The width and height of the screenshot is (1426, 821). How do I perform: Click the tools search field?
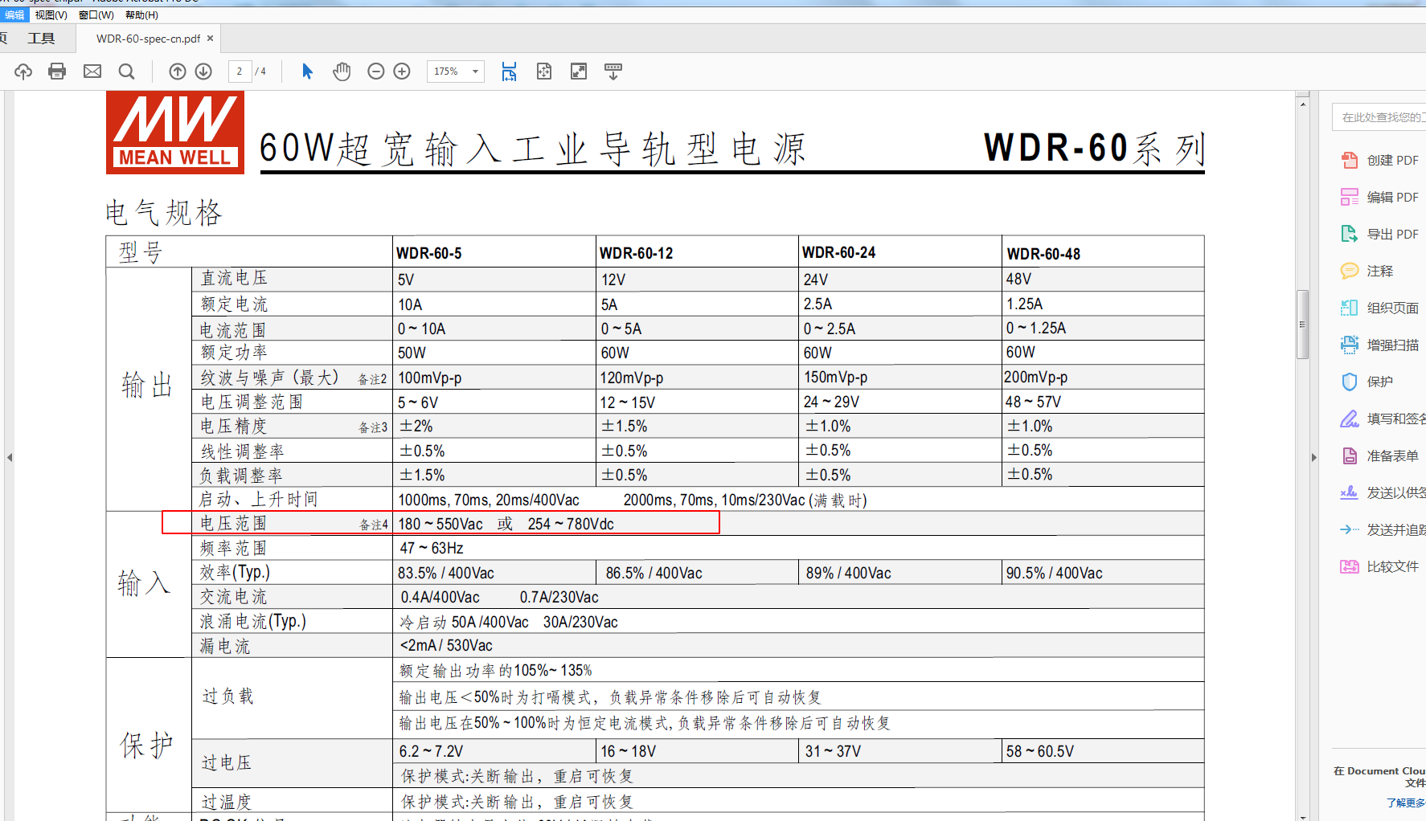click(1379, 117)
